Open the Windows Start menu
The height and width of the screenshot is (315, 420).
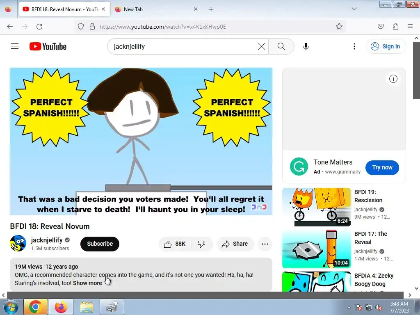pyautogui.click(x=11, y=307)
